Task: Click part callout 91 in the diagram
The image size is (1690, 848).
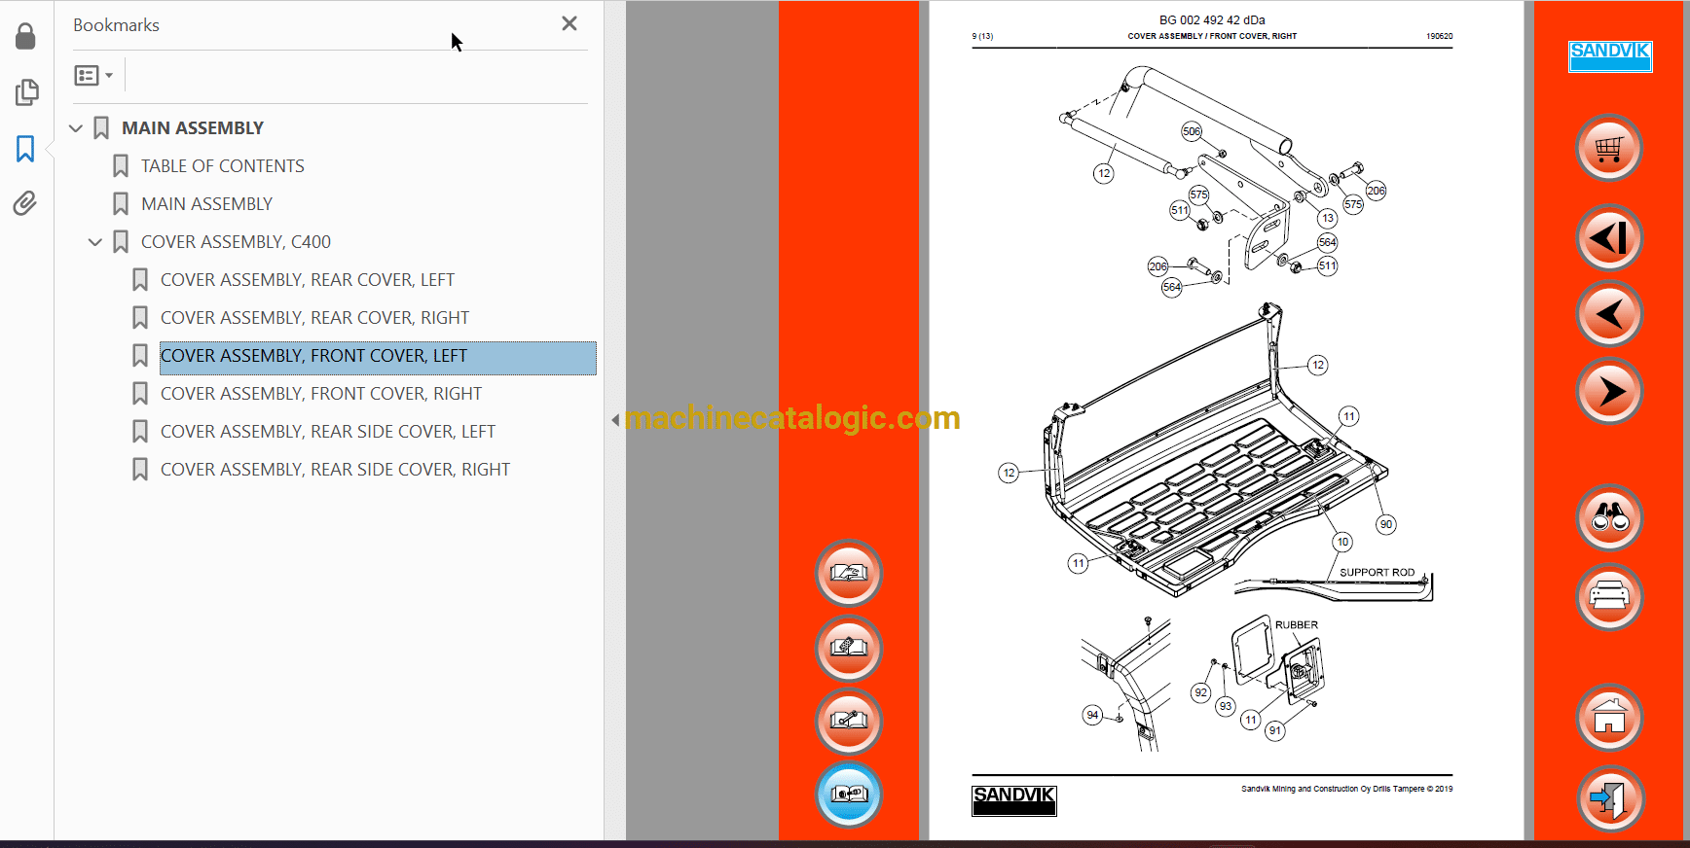Action: (x=1275, y=730)
